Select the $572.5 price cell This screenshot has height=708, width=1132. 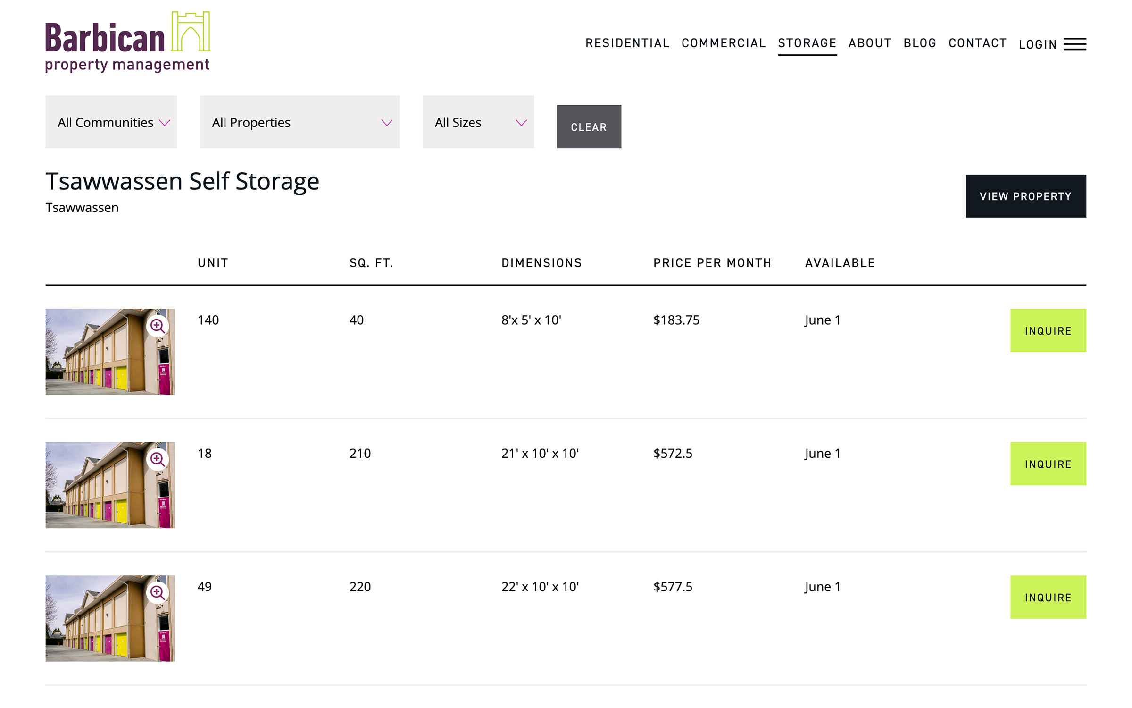(673, 454)
